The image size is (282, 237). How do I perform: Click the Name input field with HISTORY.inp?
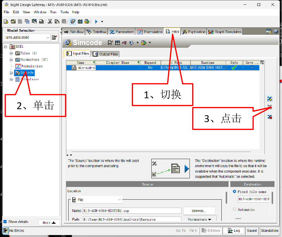point(132,211)
